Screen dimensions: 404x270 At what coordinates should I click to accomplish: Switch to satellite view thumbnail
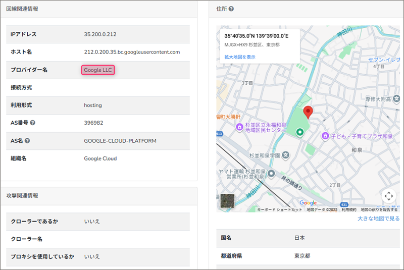228,200
